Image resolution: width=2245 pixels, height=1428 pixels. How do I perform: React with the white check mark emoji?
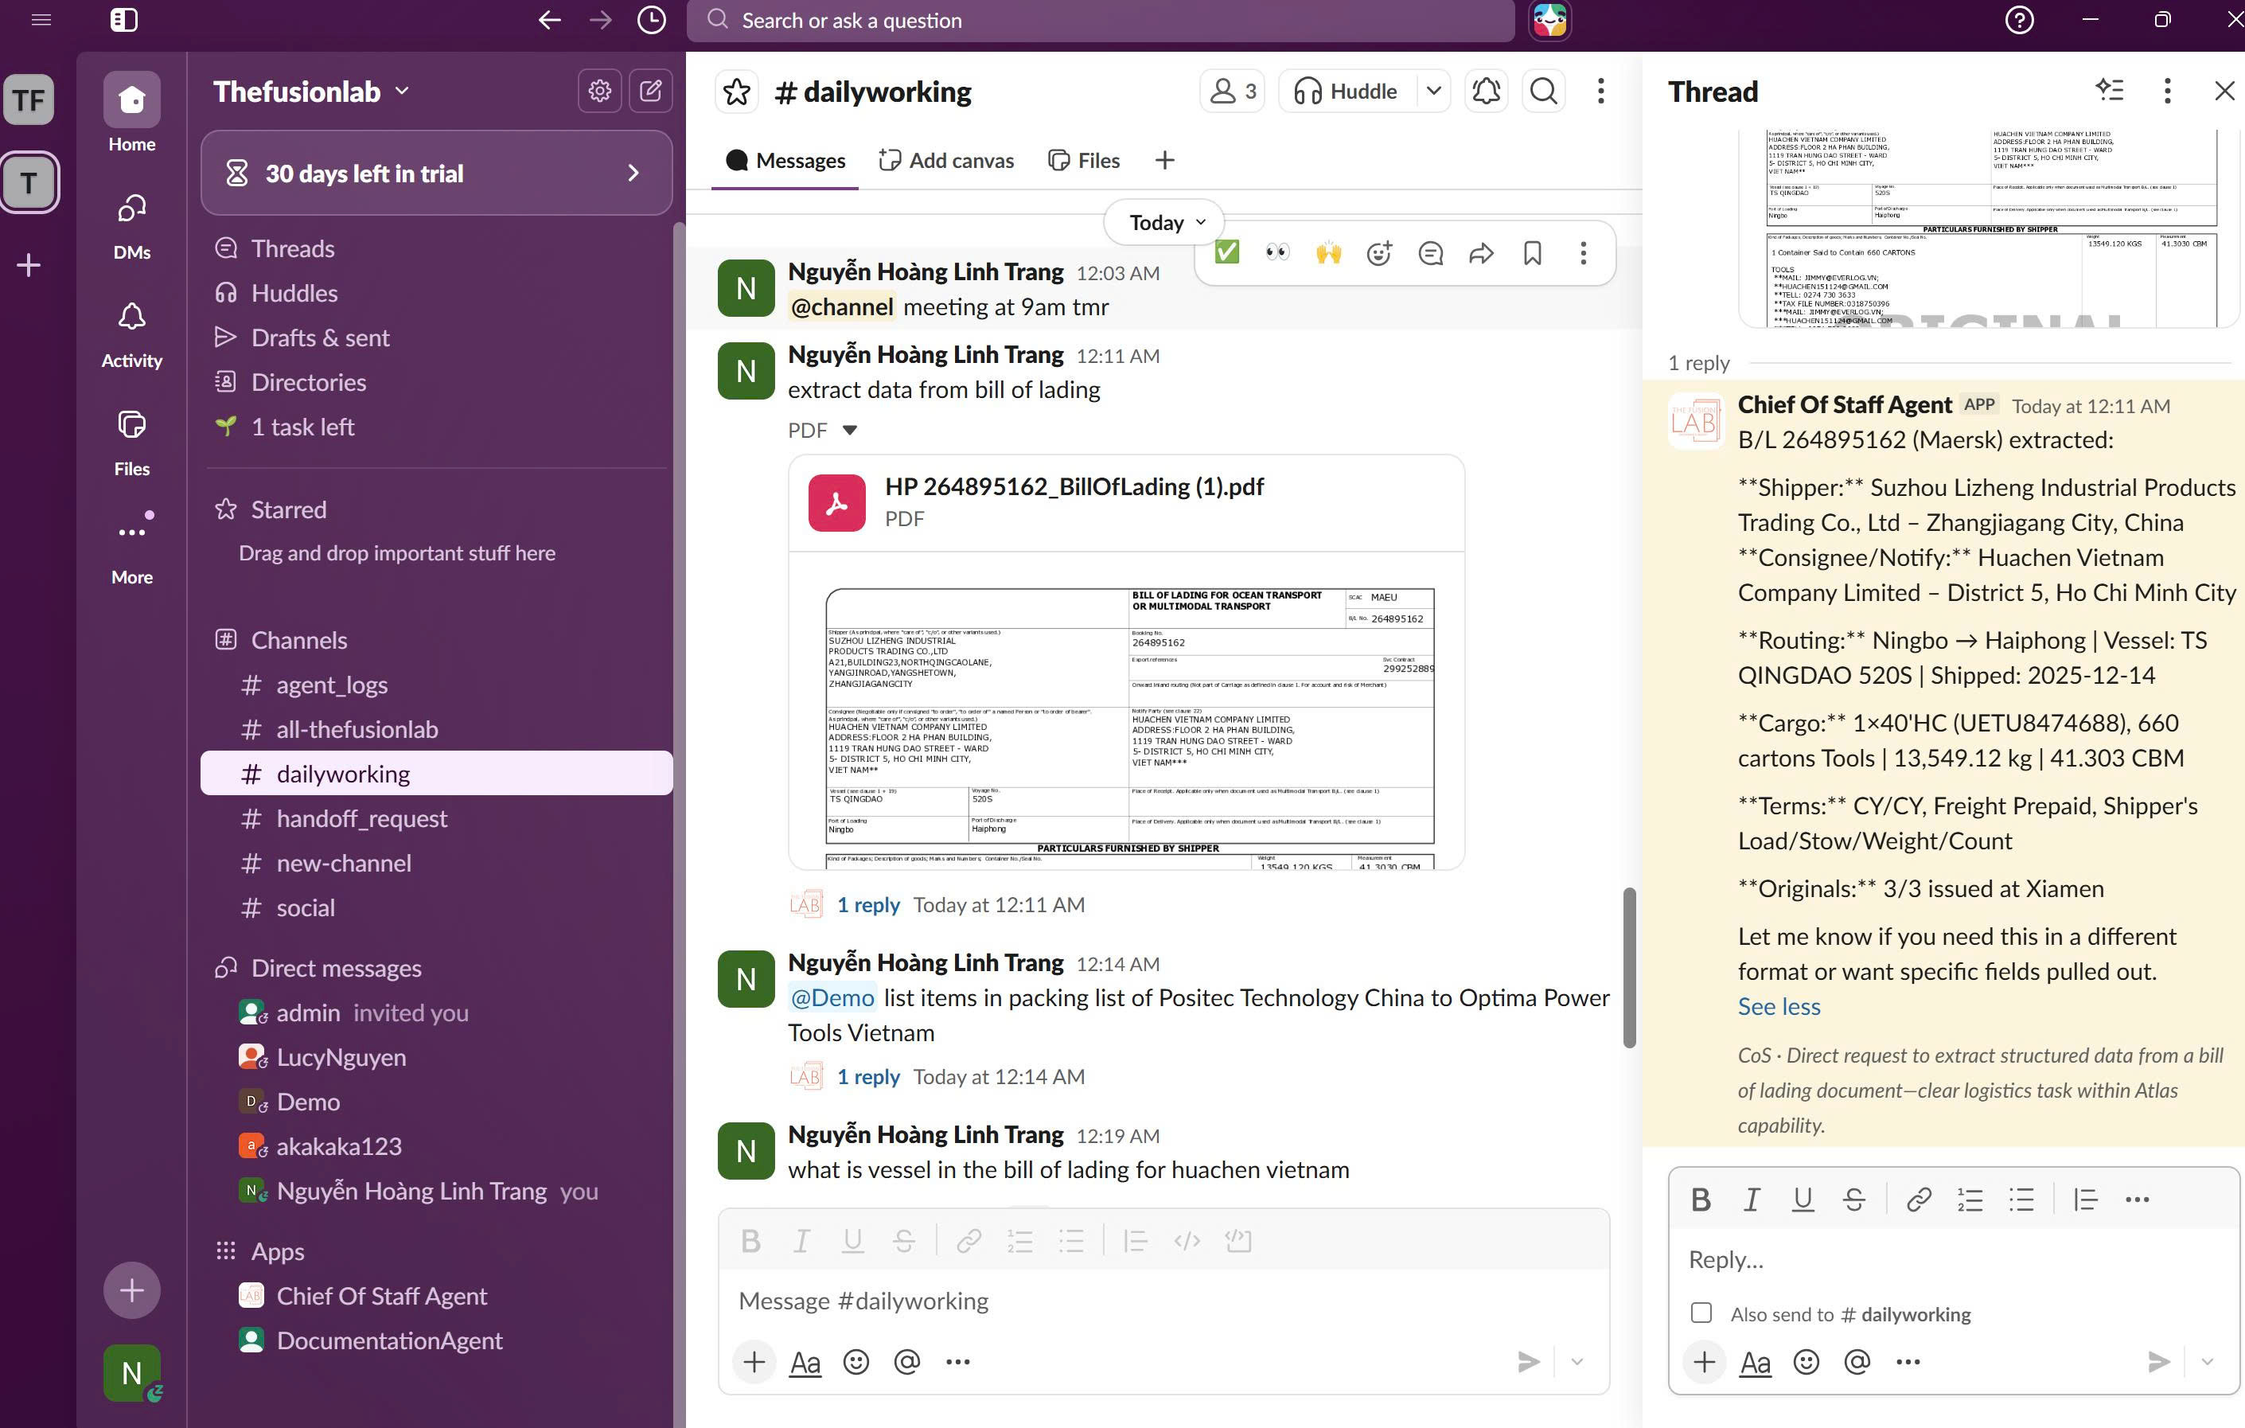(x=1227, y=253)
